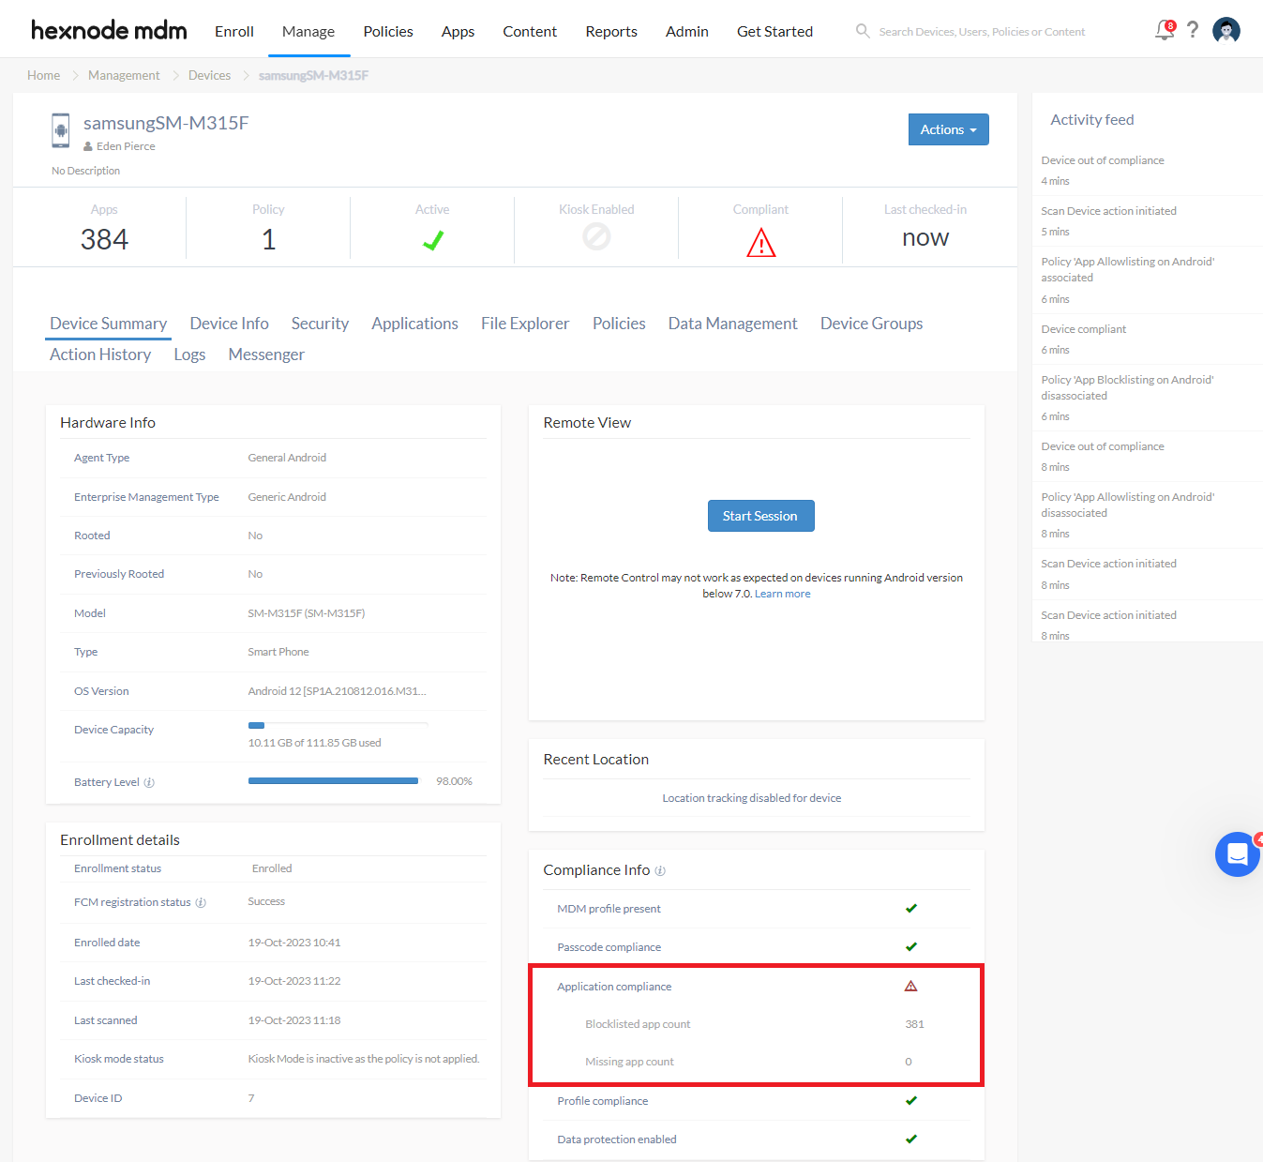
Task: Open the chat support bubble
Action: [1238, 854]
